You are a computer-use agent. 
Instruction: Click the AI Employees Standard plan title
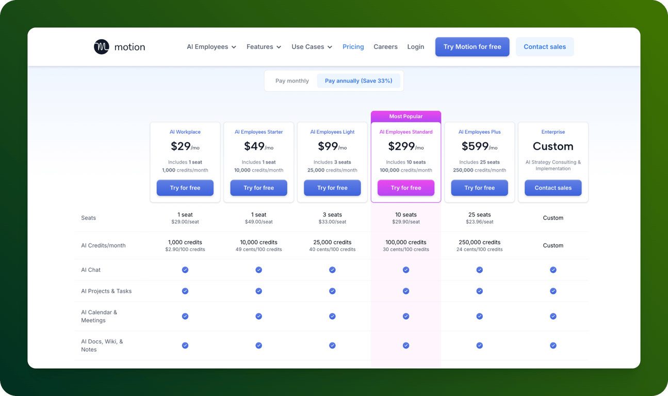[406, 132]
